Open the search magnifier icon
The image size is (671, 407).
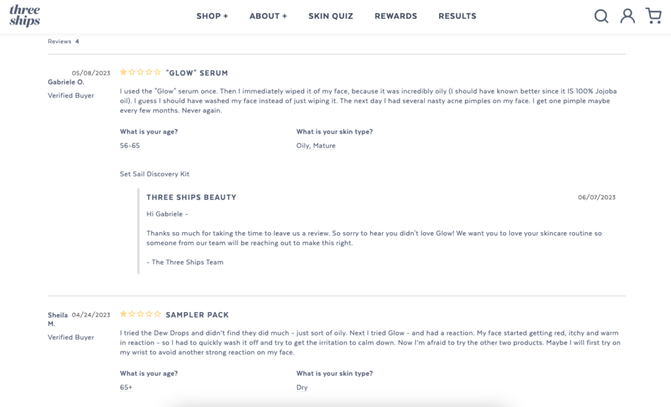pos(601,16)
